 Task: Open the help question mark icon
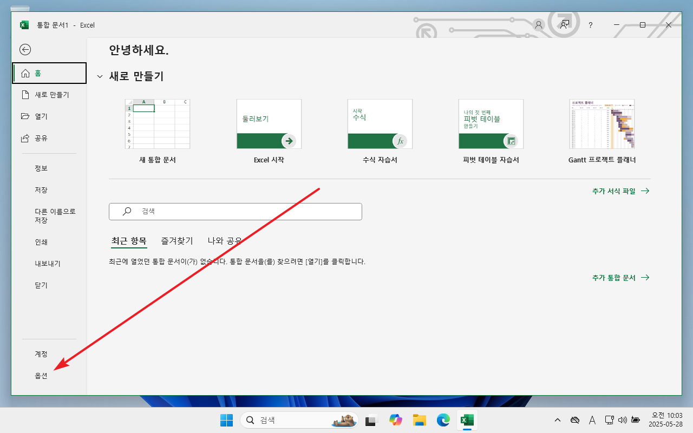[591, 25]
